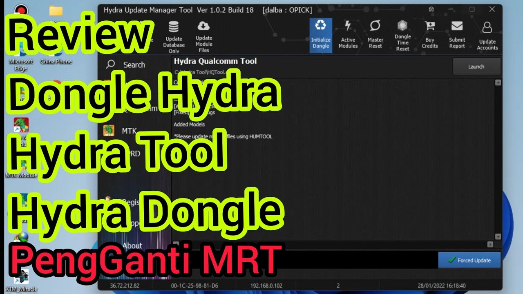Click the HUMTOOL update notice line
Viewport: 523px width, 294px height.
223,136
